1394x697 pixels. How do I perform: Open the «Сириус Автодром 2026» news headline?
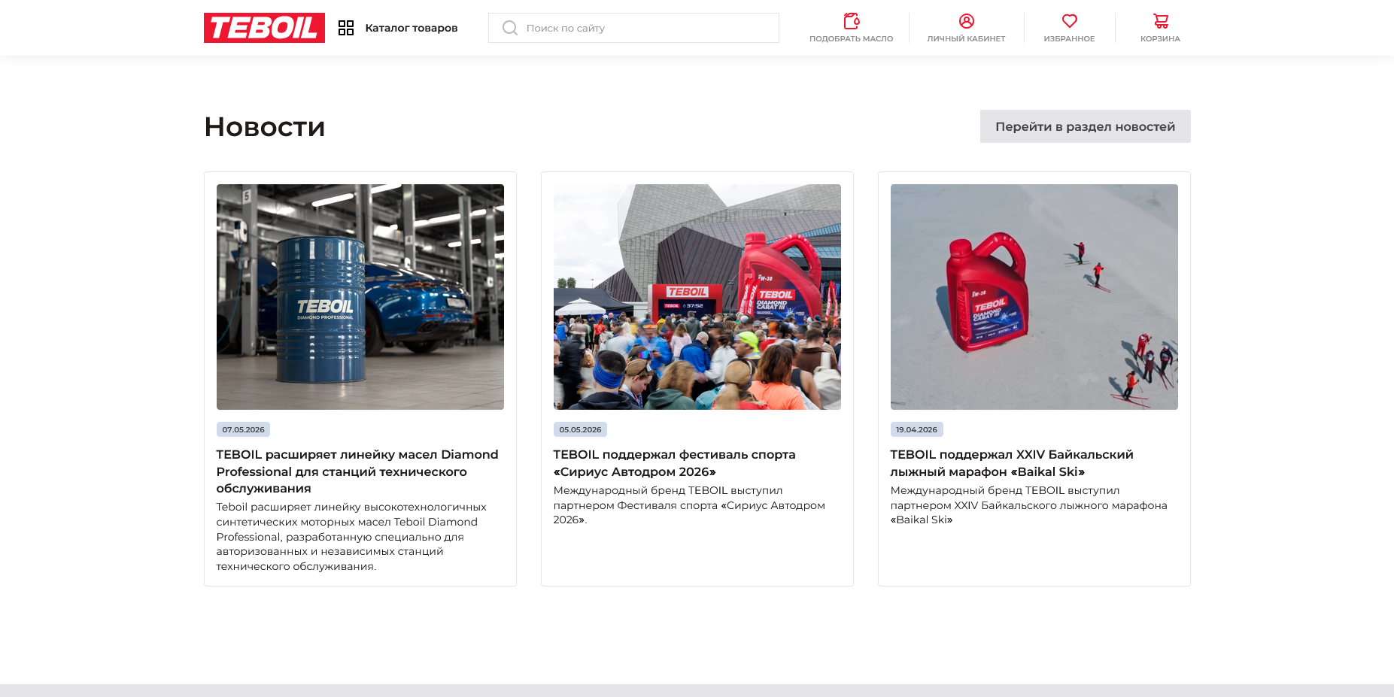(675, 463)
